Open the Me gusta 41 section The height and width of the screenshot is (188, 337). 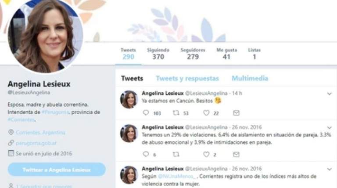coord(226,54)
